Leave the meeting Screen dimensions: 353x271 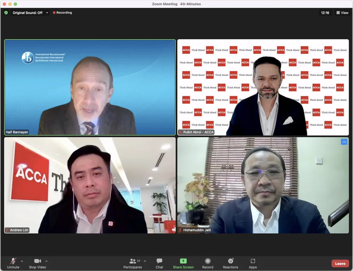[340, 264]
